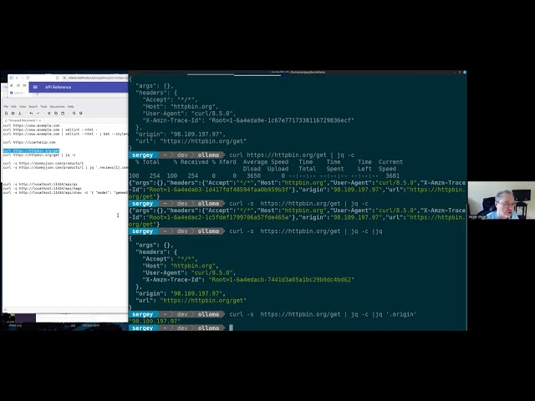This screenshot has width=535, height=401.
Task: Open the View menu in the text editor
Action: [23, 106]
